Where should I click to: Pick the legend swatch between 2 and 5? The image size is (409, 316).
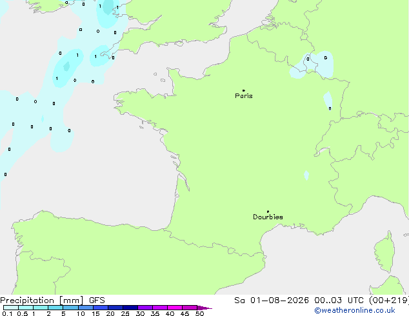click(55, 308)
